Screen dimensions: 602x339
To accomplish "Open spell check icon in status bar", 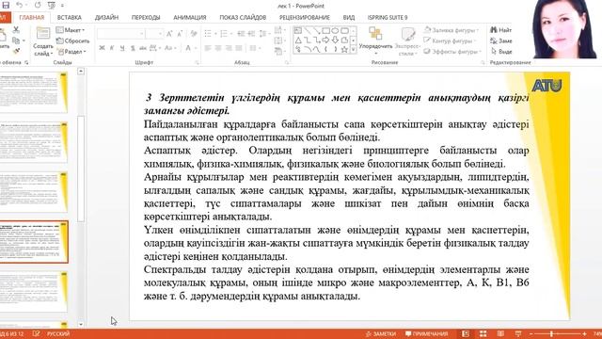I will 36,333.
